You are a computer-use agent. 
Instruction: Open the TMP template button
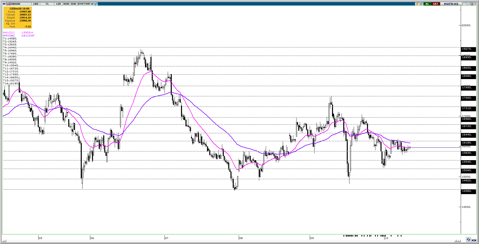point(87,4)
